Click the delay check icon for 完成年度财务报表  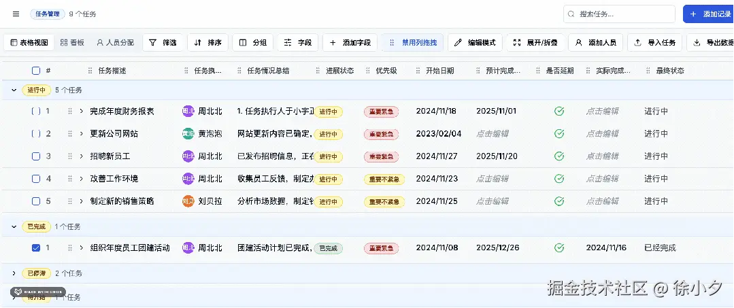click(x=559, y=112)
